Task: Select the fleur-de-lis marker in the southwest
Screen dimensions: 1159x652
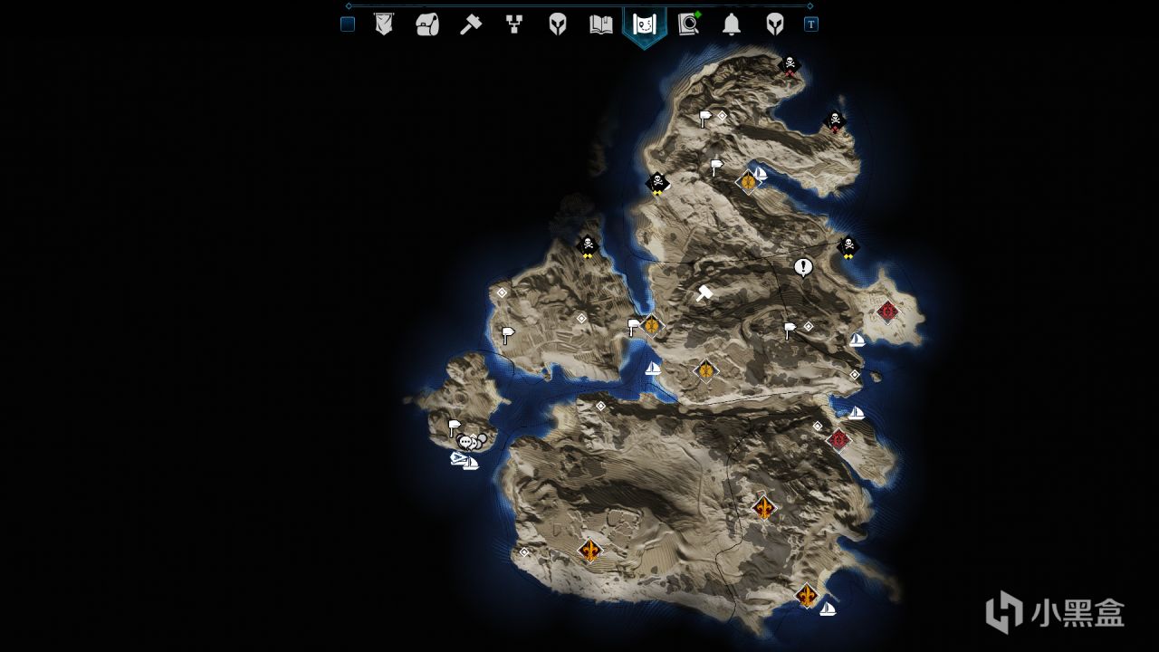Action: tap(590, 550)
